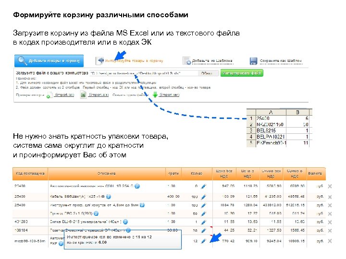Open the import.txt sample link
This screenshot has height=259, width=346.
click(64, 94)
